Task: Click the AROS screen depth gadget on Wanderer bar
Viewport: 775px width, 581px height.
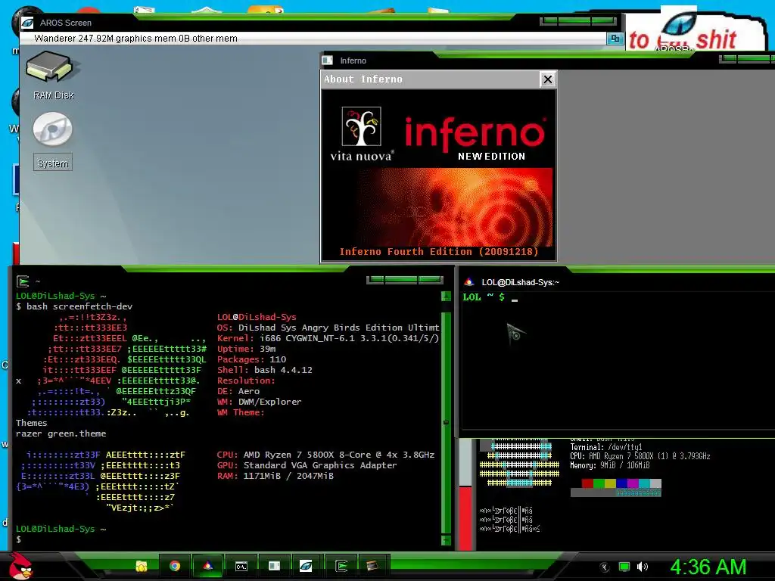Action: pos(615,38)
